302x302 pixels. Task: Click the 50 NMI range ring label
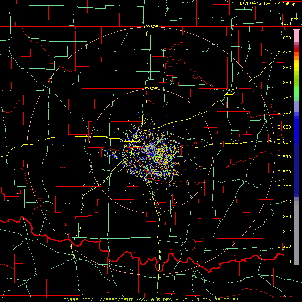151,89
